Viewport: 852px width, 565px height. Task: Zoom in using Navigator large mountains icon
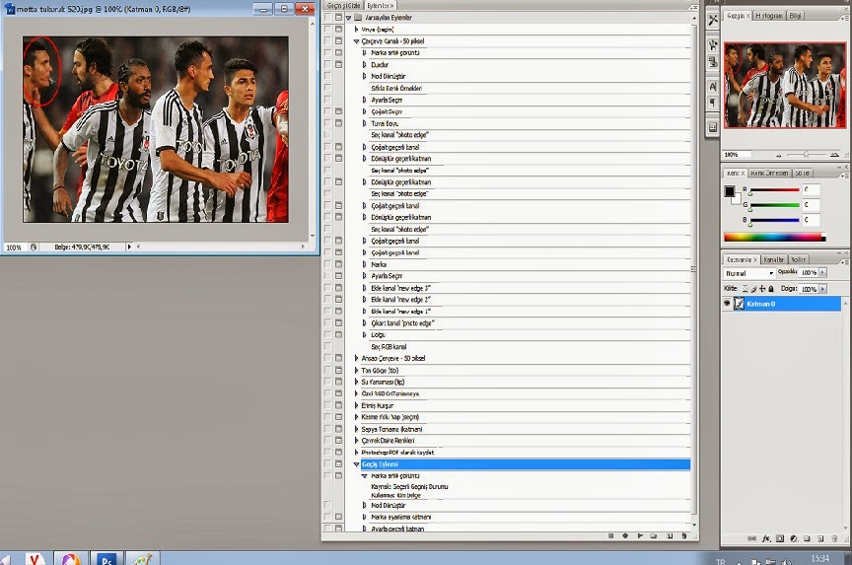click(834, 154)
